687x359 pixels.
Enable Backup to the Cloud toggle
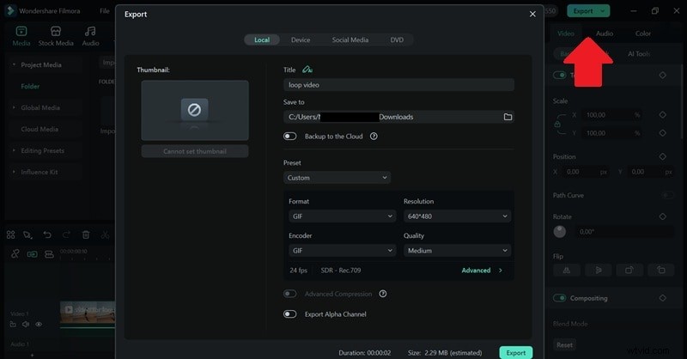click(x=290, y=137)
